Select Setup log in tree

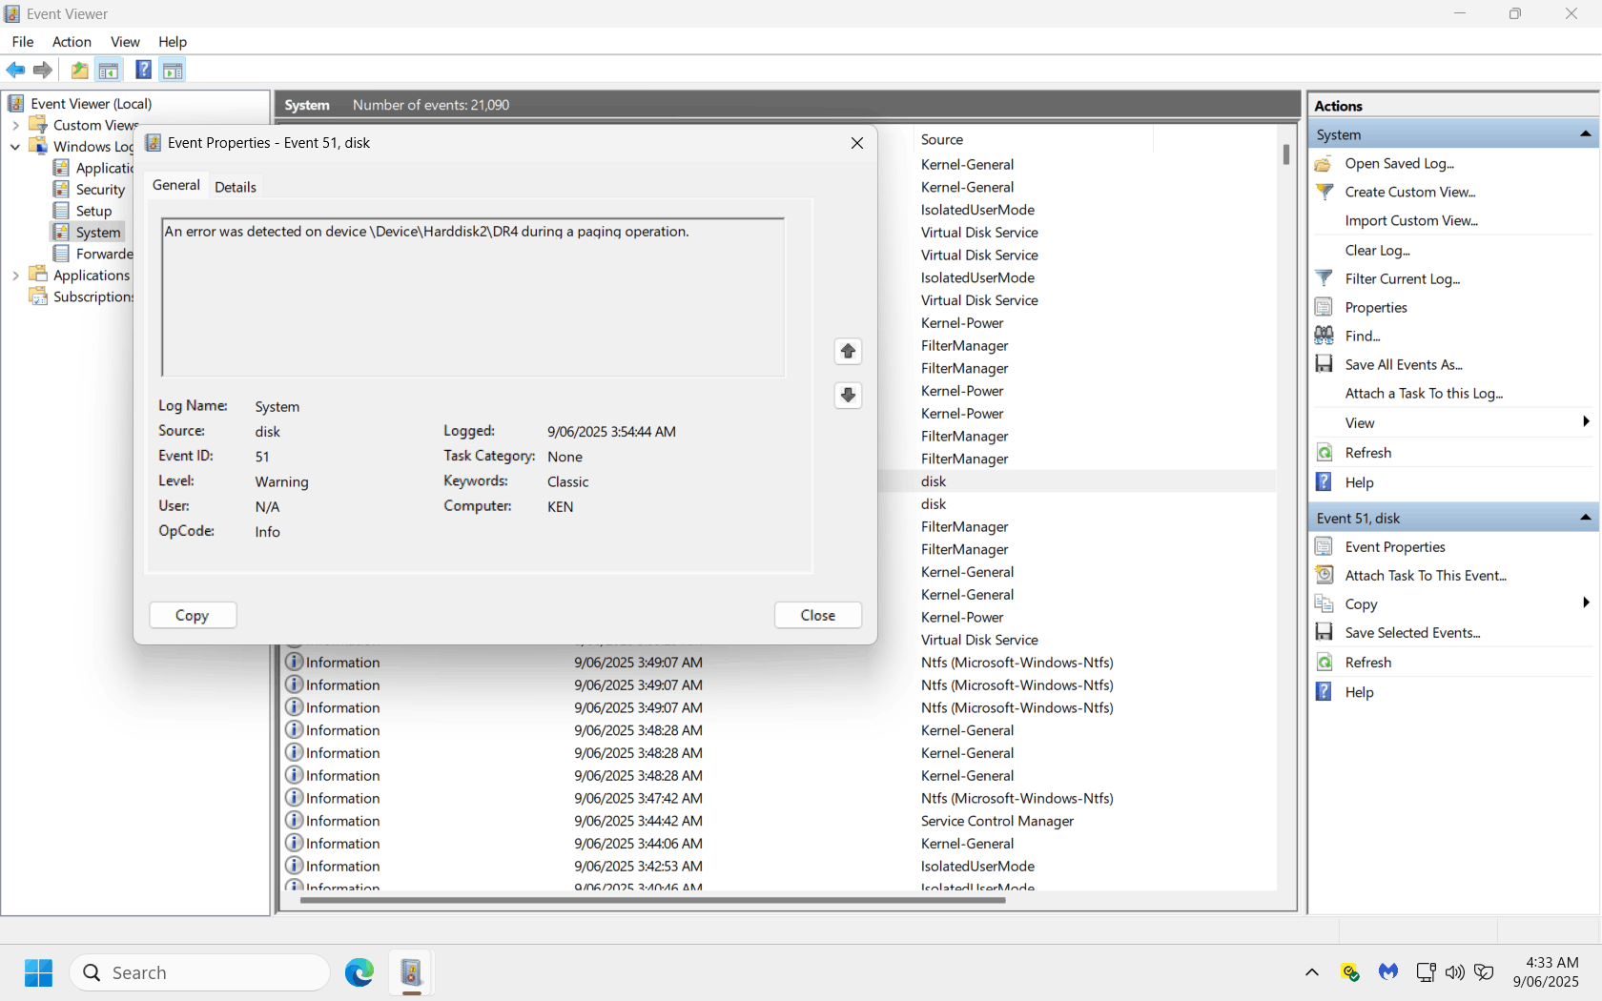(93, 211)
